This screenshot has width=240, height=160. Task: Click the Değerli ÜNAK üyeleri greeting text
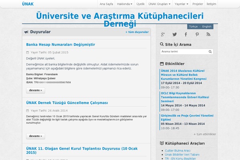pyautogui.click(x=40, y=58)
